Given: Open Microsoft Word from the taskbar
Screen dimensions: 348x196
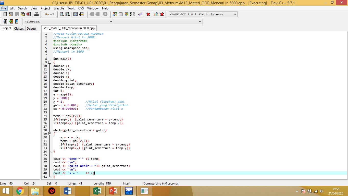Looking at the screenshot, I should click(x=68, y=191).
